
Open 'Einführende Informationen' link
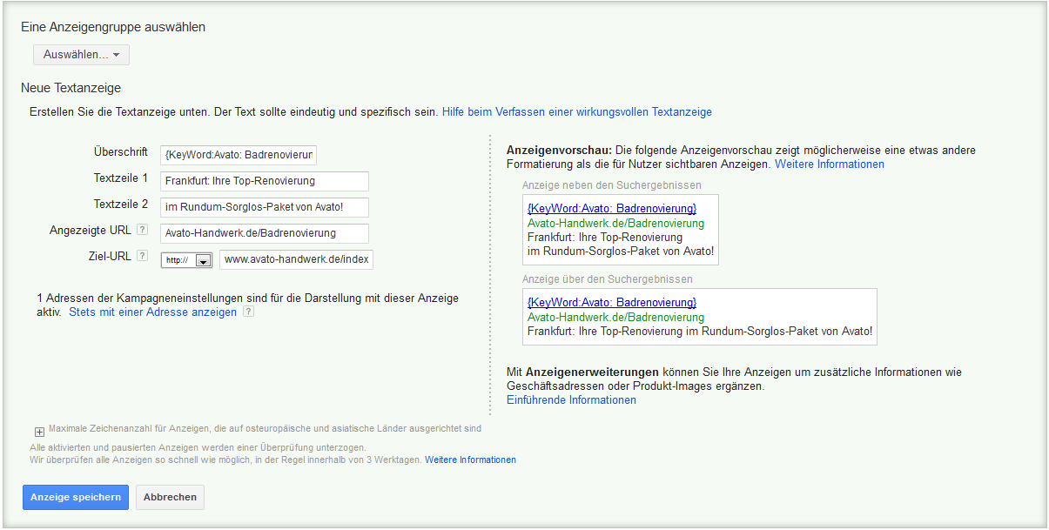pos(571,400)
